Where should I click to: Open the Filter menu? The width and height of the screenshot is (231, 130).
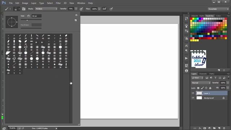58,3
